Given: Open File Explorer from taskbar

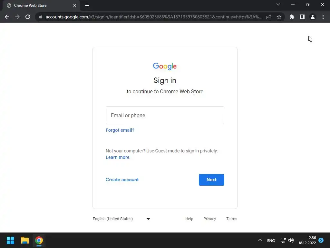Looking at the screenshot, I should pos(24,240).
